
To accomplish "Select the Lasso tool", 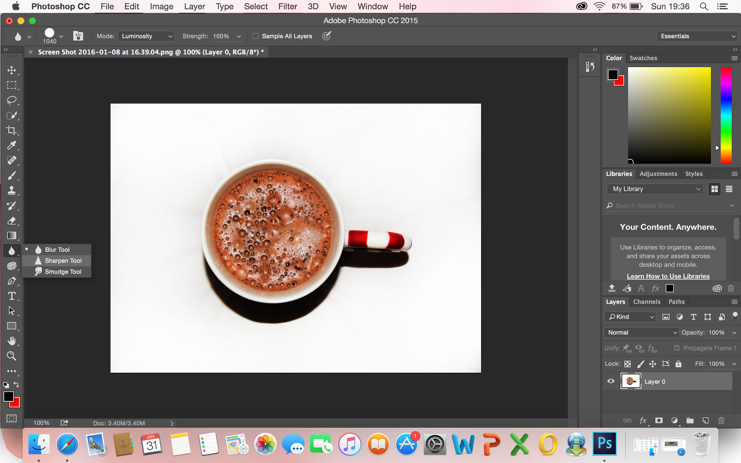I will (x=12, y=100).
